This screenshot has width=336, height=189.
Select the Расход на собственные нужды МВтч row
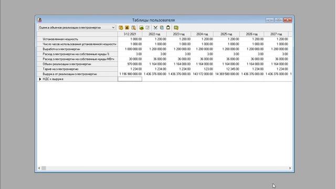click(x=77, y=59)
